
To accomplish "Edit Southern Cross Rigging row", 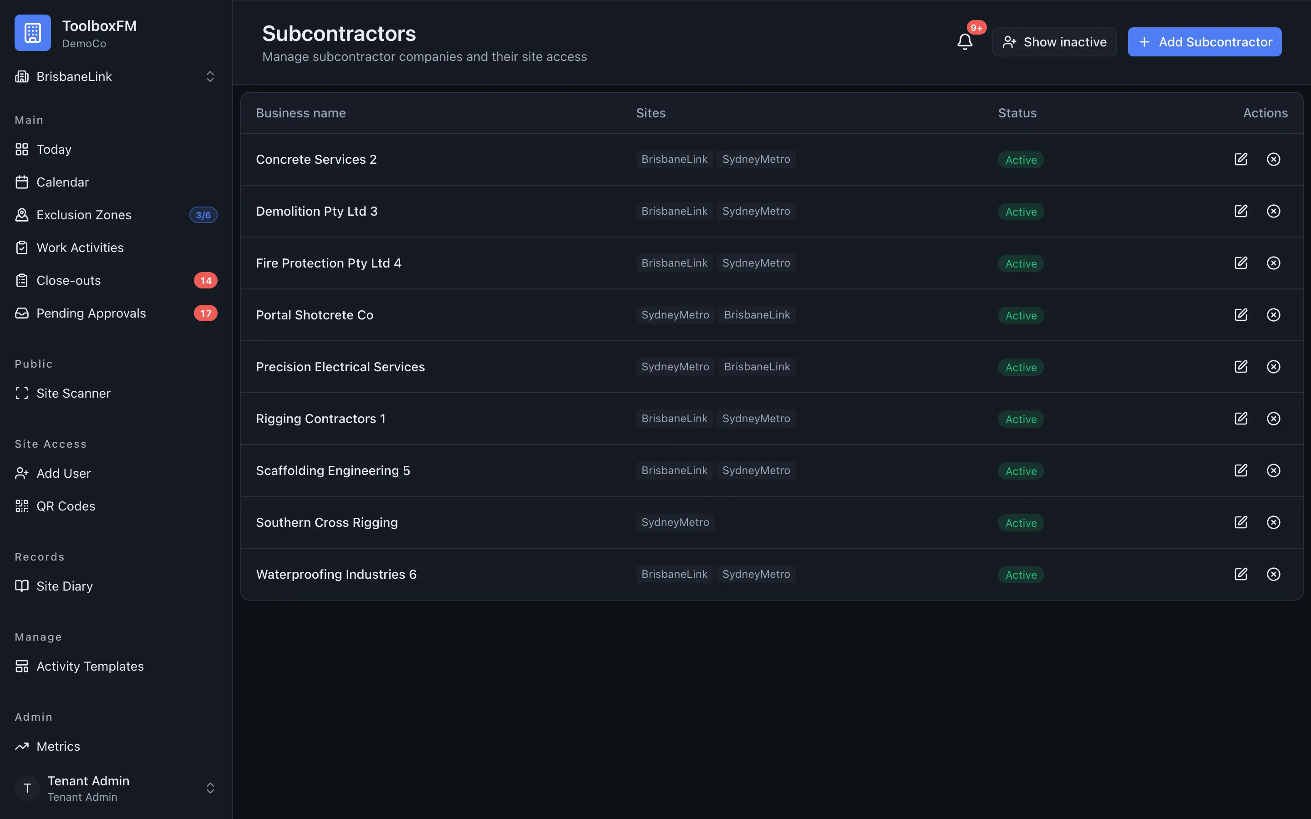I will 1240,522.
